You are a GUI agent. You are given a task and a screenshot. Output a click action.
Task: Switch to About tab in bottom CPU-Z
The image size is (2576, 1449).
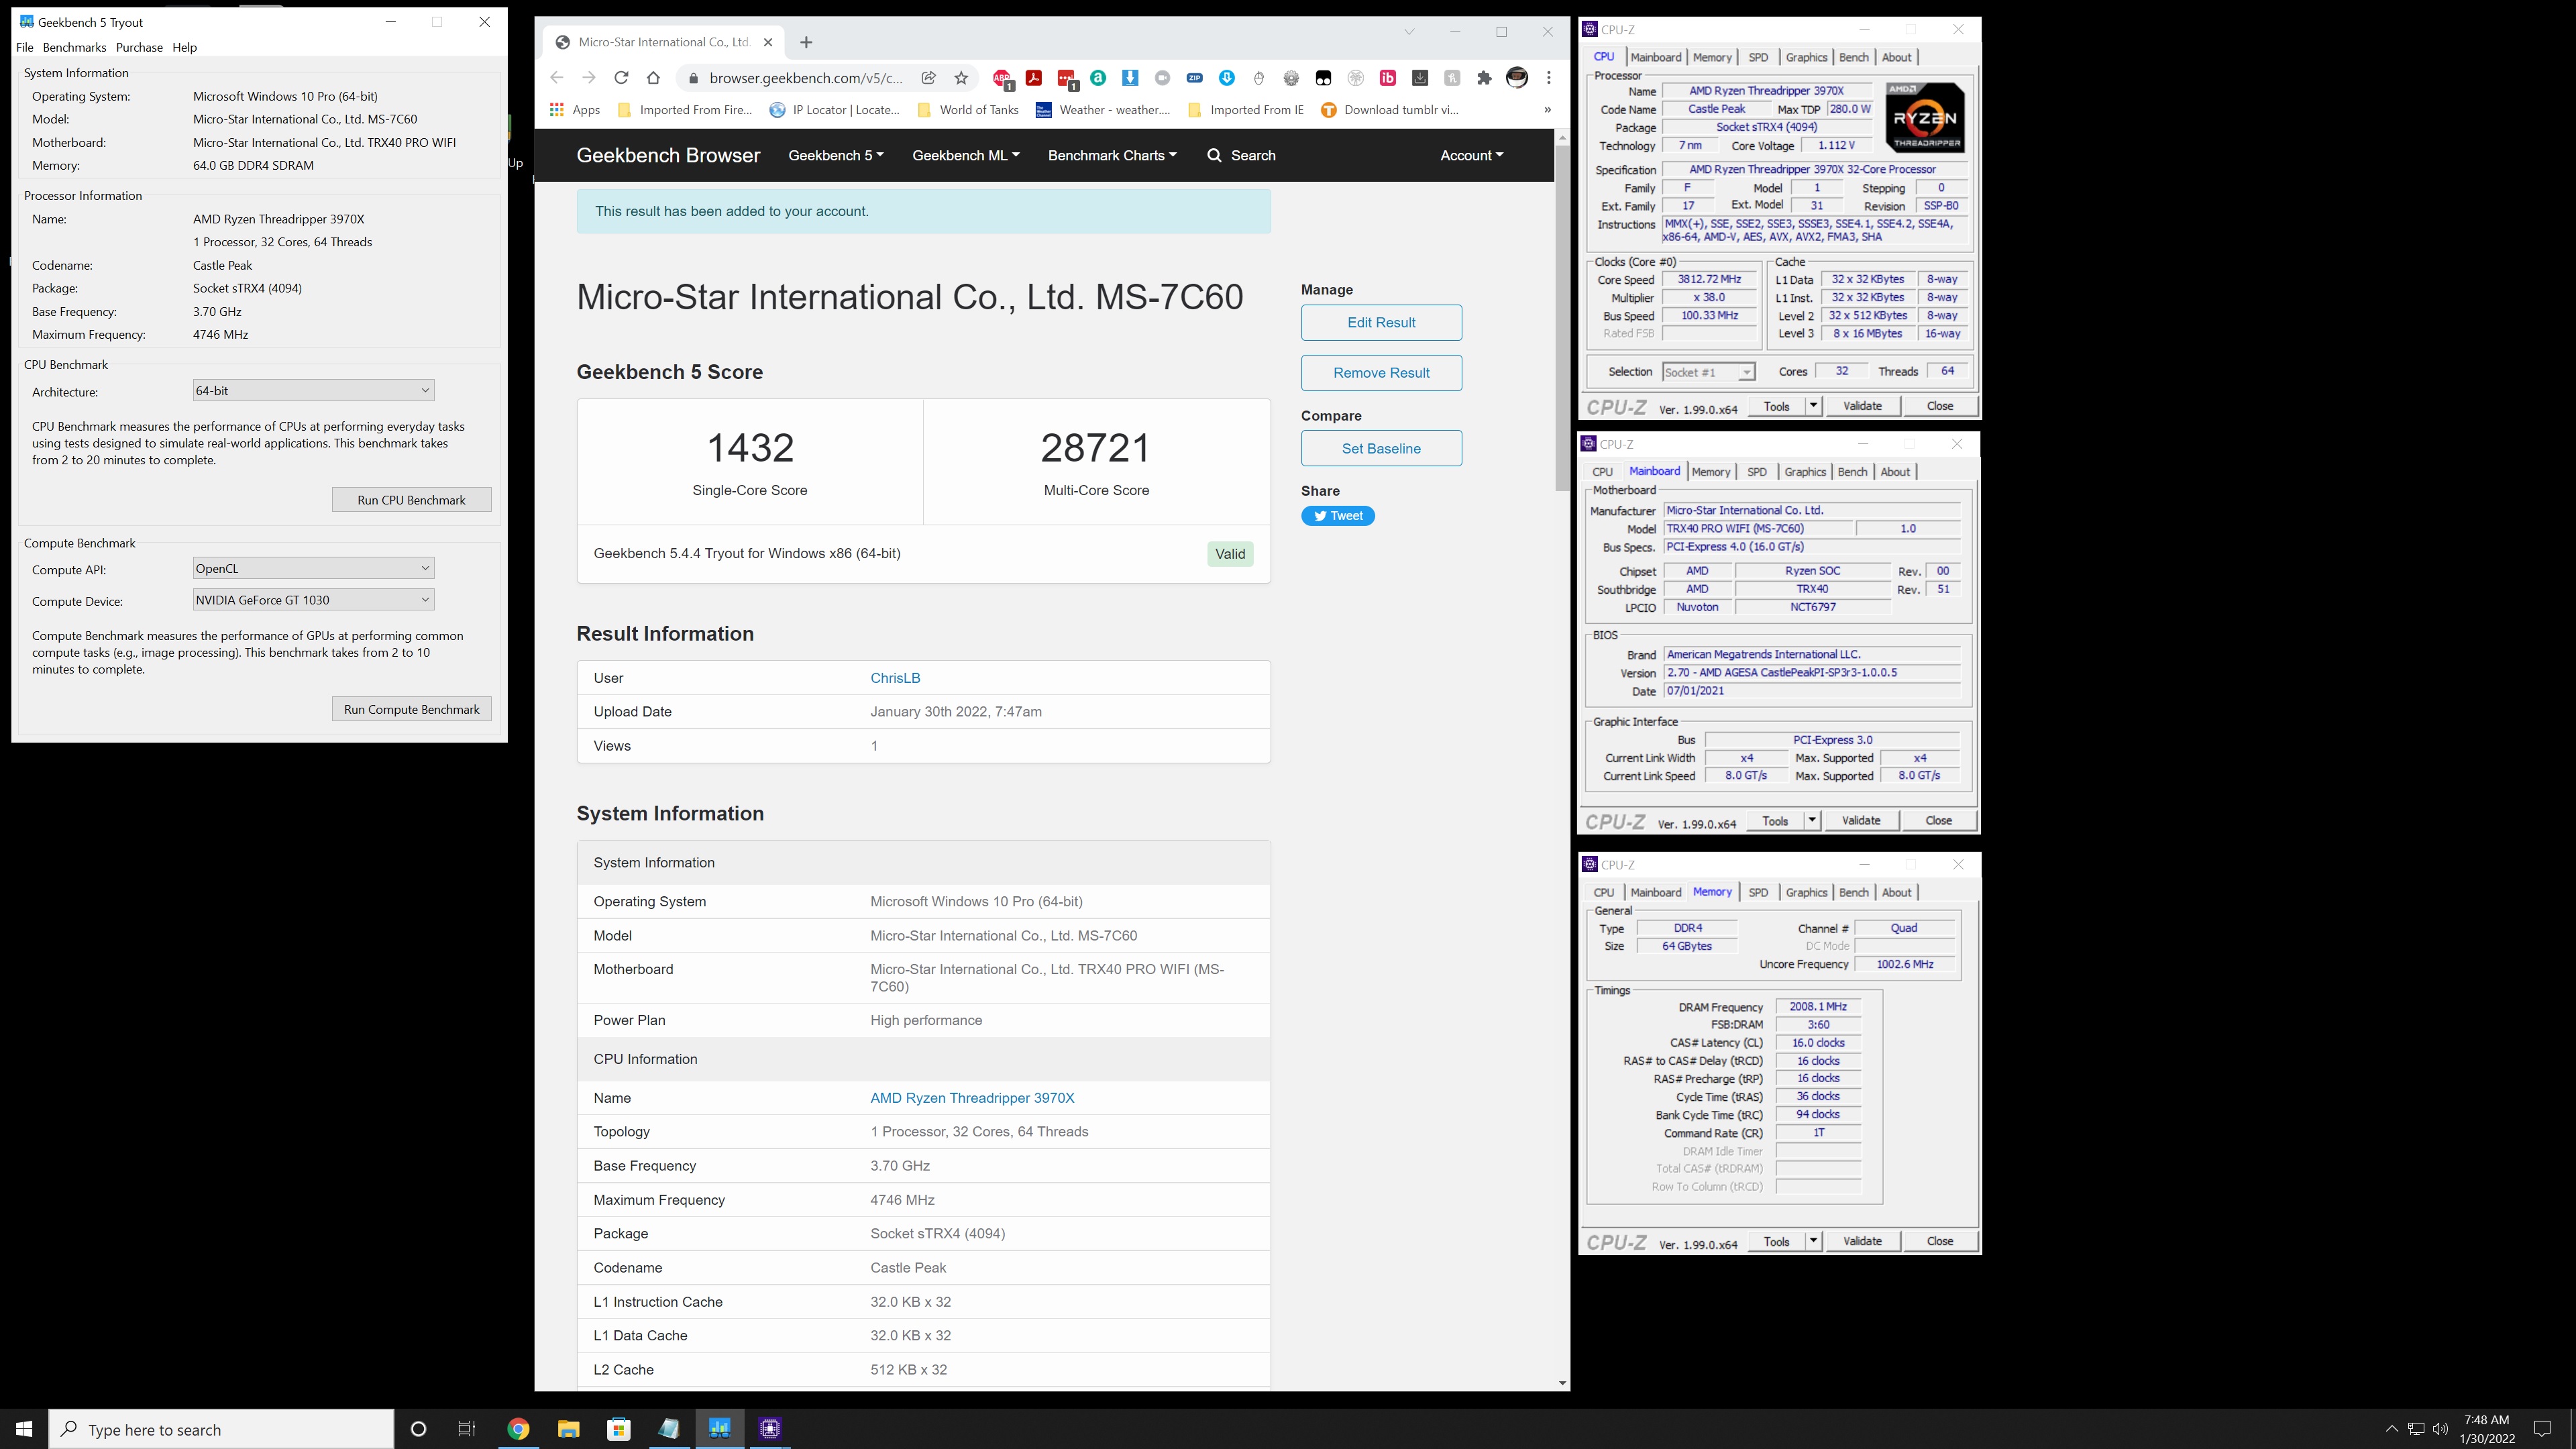(1896, 892)
